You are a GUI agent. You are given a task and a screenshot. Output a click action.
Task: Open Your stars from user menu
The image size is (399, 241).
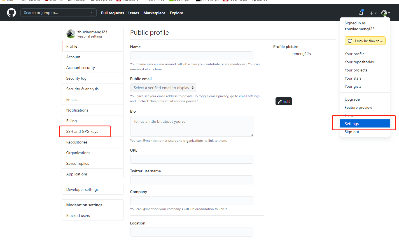tap(365, 78)
